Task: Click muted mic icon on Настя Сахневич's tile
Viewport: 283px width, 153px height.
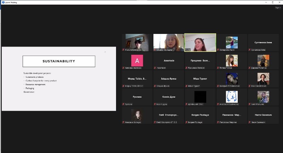Action: pyautogui.click(x=250, y=122)
